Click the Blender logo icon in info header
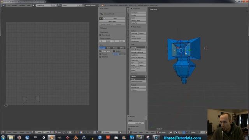Viewport: 249px width, 140px height. pyautogui.click(x=102, y=5)
